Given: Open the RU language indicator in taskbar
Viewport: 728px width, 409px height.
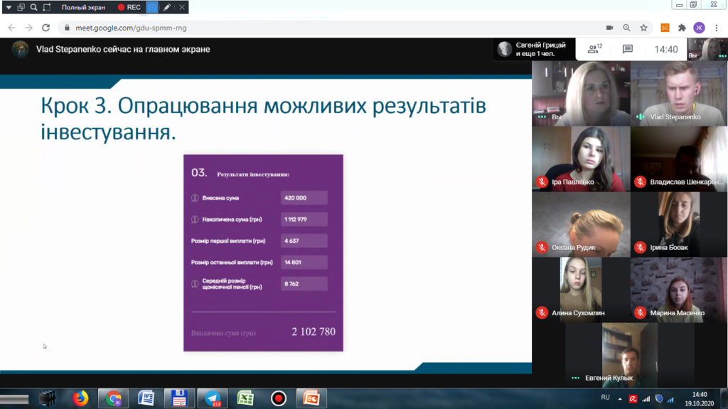Looking at the screenshot, I should [x=605, y=397].
